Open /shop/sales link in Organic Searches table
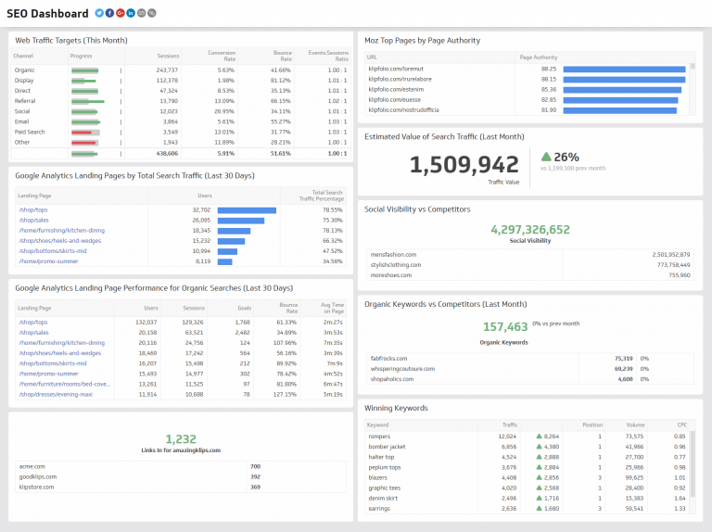The width and height of the screenshot is (712, 532). click(x=33, y=332)
